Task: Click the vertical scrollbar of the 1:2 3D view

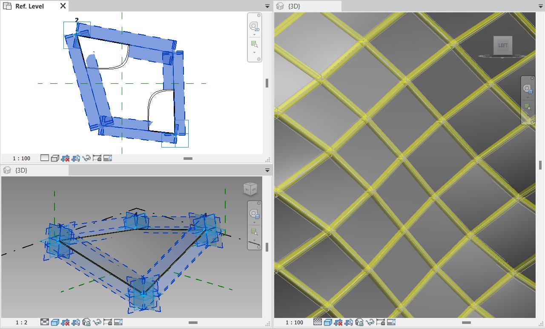Action: coord(267,247)
